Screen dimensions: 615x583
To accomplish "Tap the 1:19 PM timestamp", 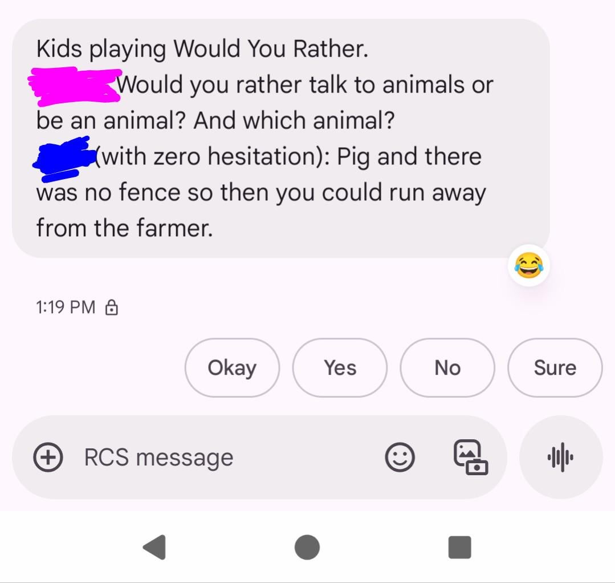I will tap(66, 307).
